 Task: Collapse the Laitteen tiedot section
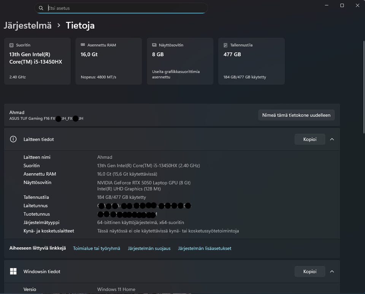pyautogui.click(x=332, y=139)
